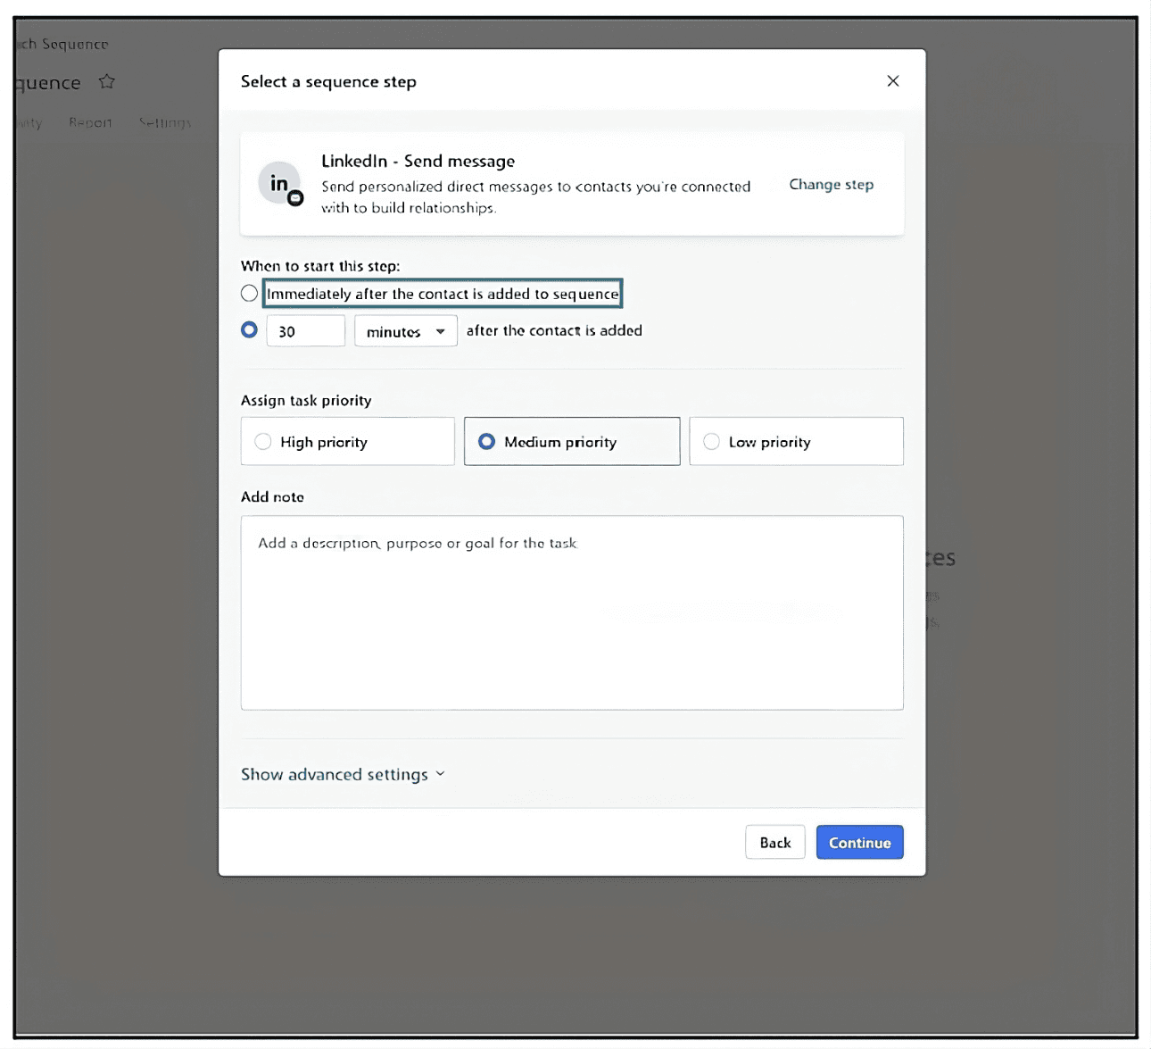This screenshot has width=1151, height=1049.
Task: Select Immediately after contact is added option
Action: click(249, 294)
